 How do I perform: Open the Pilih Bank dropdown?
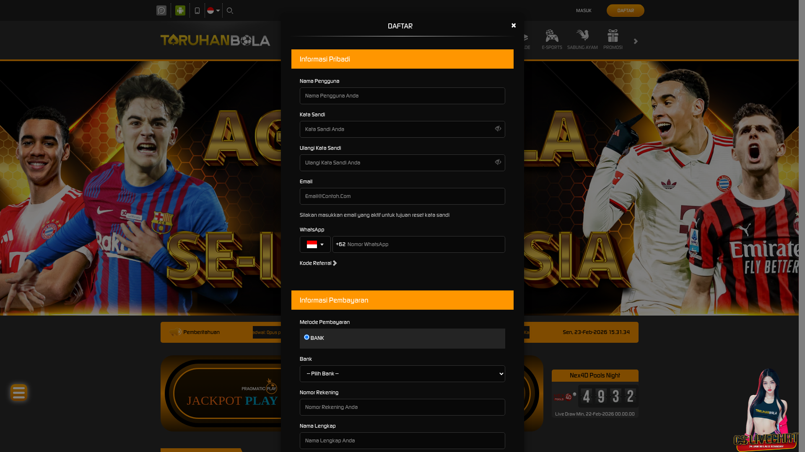402,374
